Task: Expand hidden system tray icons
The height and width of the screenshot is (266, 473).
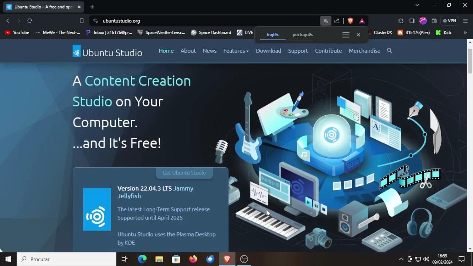Action: [401, 259]
